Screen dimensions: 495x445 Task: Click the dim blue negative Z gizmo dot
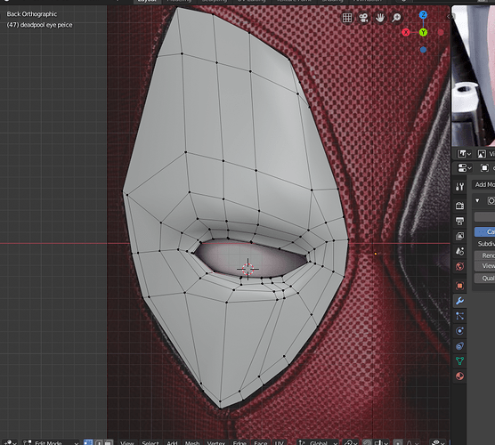coord(424,50)
